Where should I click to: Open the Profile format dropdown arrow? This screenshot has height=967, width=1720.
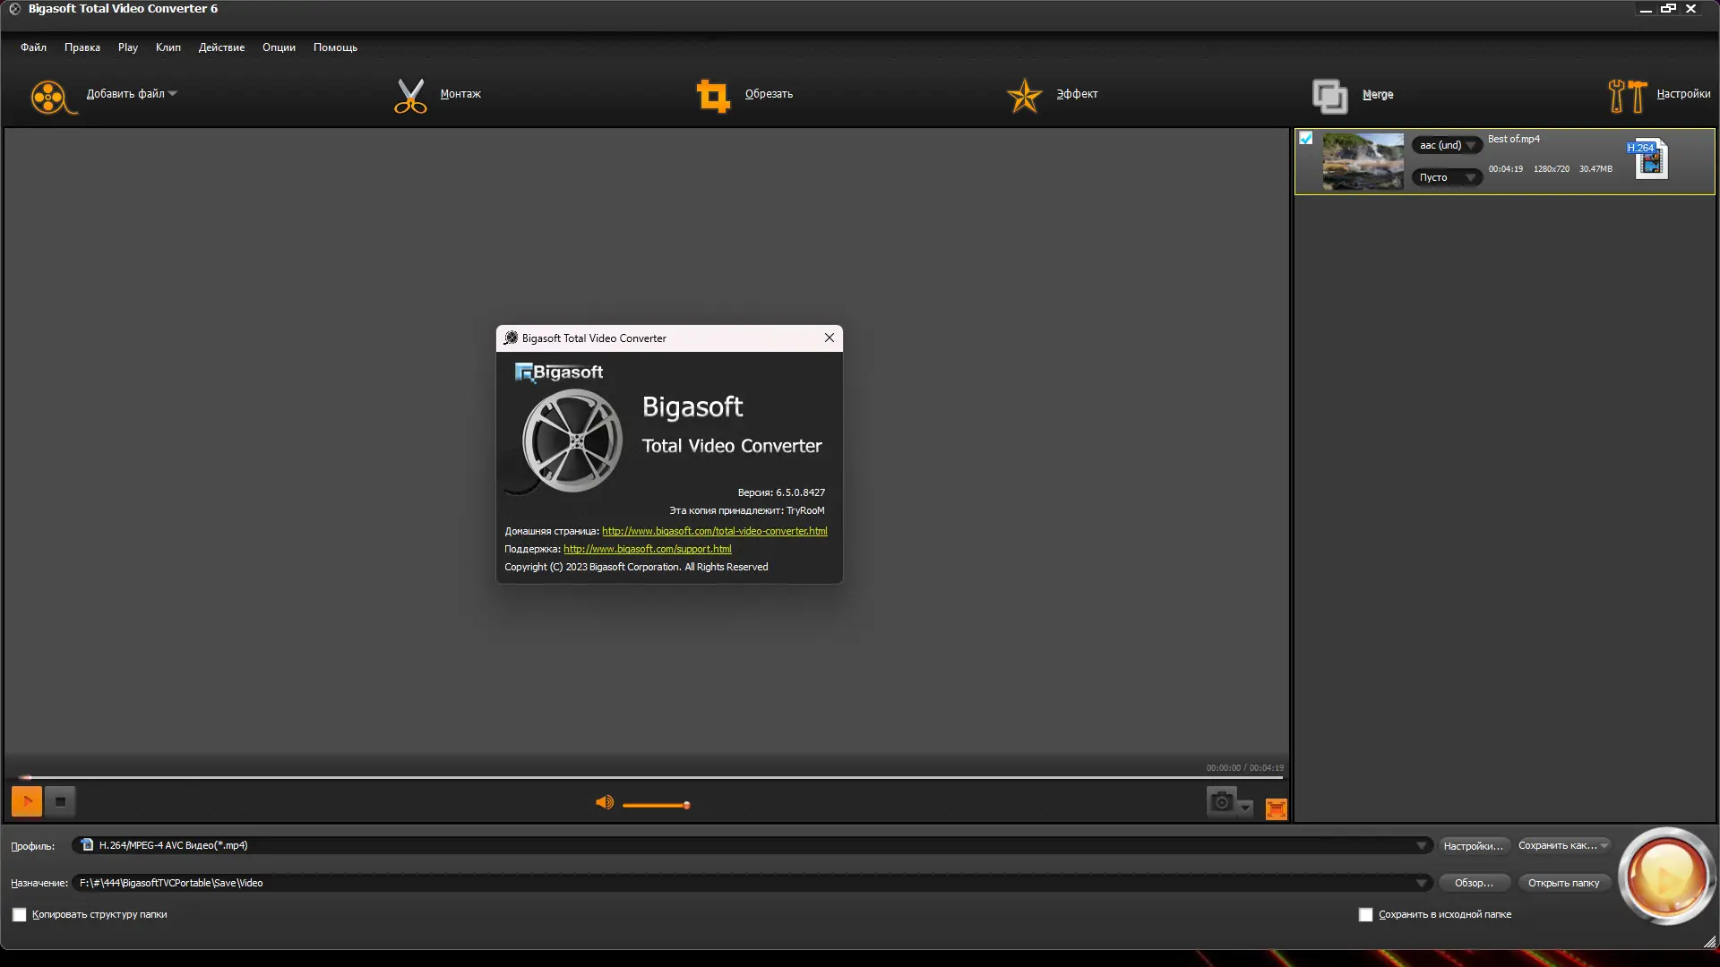click(1421, 845)
